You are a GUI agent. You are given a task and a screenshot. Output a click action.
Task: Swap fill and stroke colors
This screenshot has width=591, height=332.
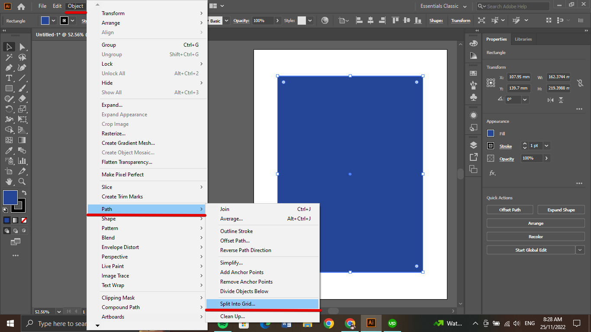pyautogui.click(x=24, y=193)
